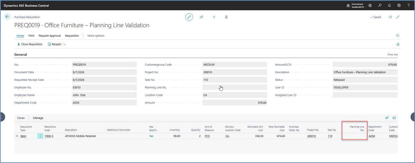Click the No. field PREQ0019

pyautogui.click(x=104, y=65)
